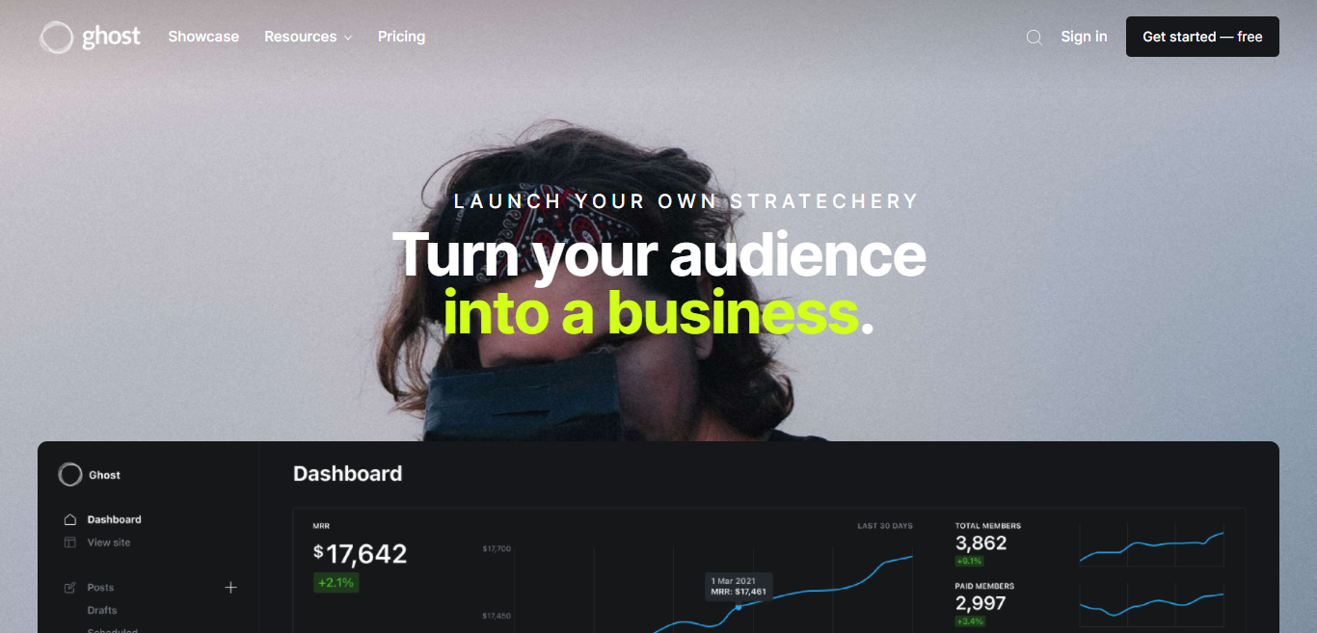Click the View site icon in sidebar
This screenshot has height=633, width=1317.
click(x=69, y=542)
